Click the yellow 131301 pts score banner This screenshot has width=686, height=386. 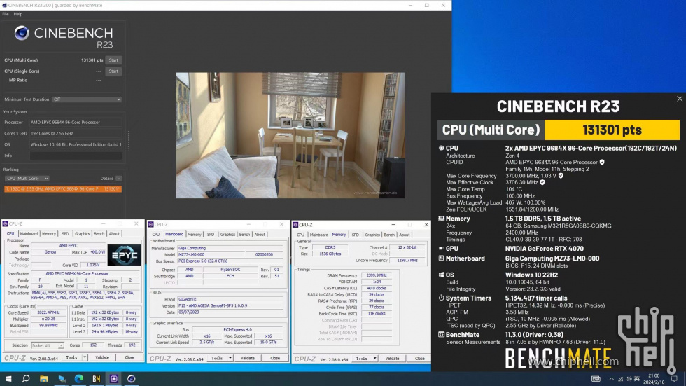pyautogui.click(x=612, y=130)
